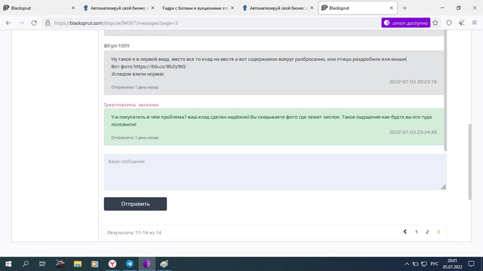Switch the РУС input language indicator
The image size is (483, 271).
click(435, 264)
